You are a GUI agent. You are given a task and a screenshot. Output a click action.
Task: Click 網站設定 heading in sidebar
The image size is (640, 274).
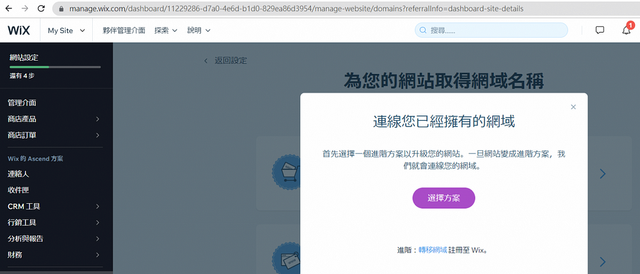pos(24,57)
